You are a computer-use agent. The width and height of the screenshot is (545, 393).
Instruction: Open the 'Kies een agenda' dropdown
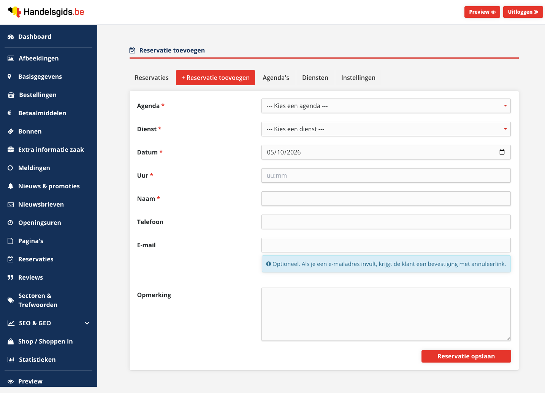pyautogui.click(x=386, y=106)
